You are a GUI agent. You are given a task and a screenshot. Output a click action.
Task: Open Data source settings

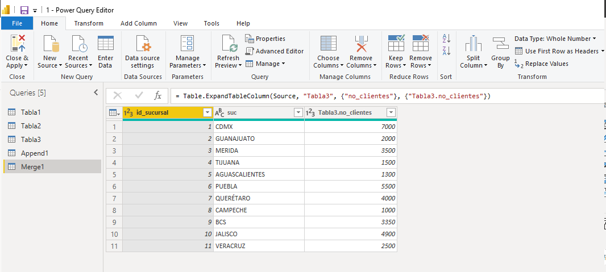[x=143, y=44]
